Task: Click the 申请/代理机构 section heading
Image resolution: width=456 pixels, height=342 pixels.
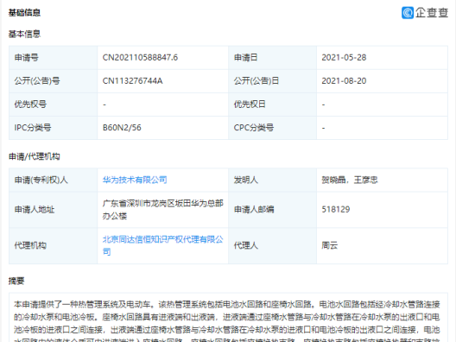Action: coord(35,156)
